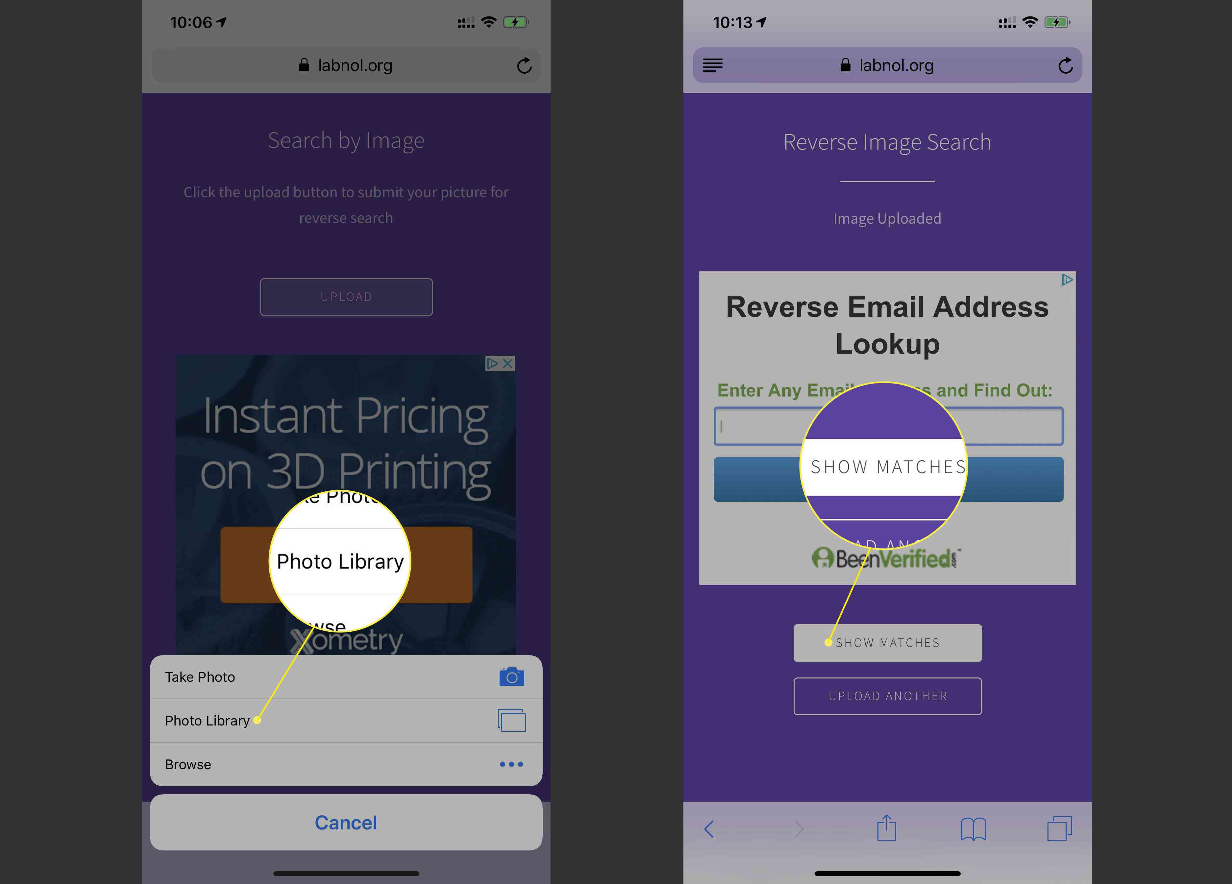Tap the Upload button on labnol.org

coord(346,296)
